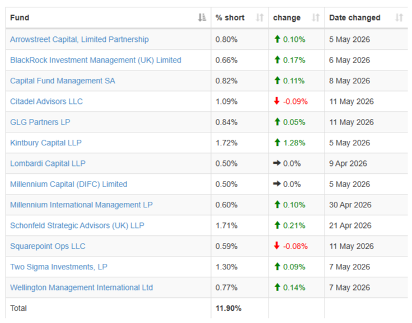Click Kintbury's 1.72% short value
412x323 pixels.
(x=227, y=143)
